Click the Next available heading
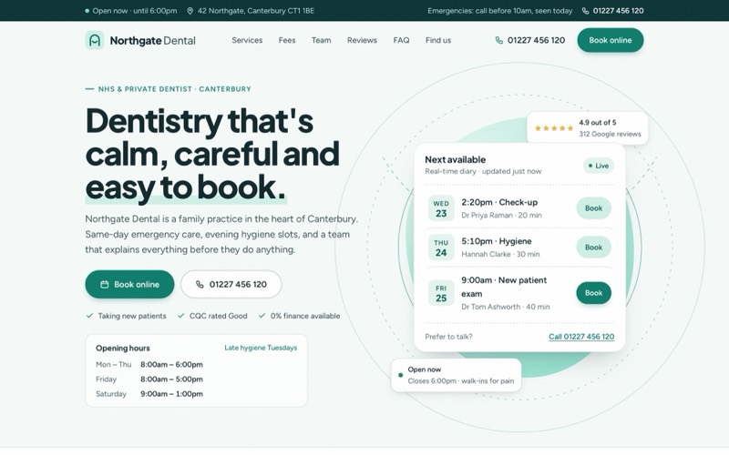This screenshot has height=455, width=729. (455, 160)
